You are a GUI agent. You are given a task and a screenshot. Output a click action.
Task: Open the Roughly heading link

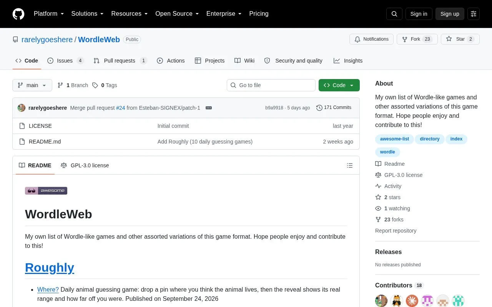click(50, 267)
